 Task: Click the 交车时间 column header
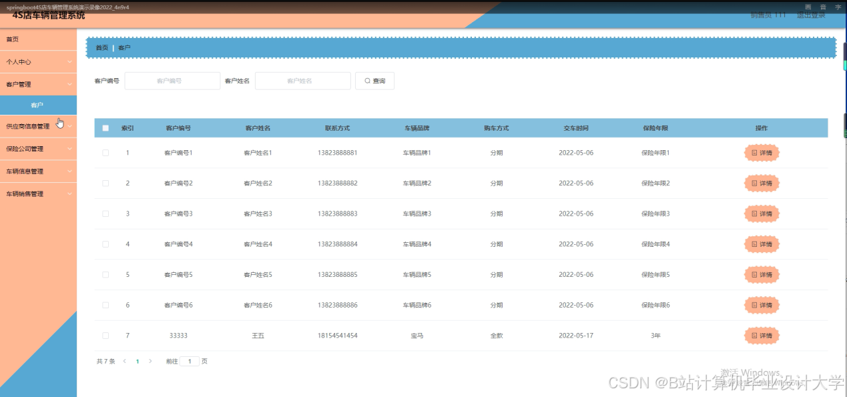tap(576, 128)
